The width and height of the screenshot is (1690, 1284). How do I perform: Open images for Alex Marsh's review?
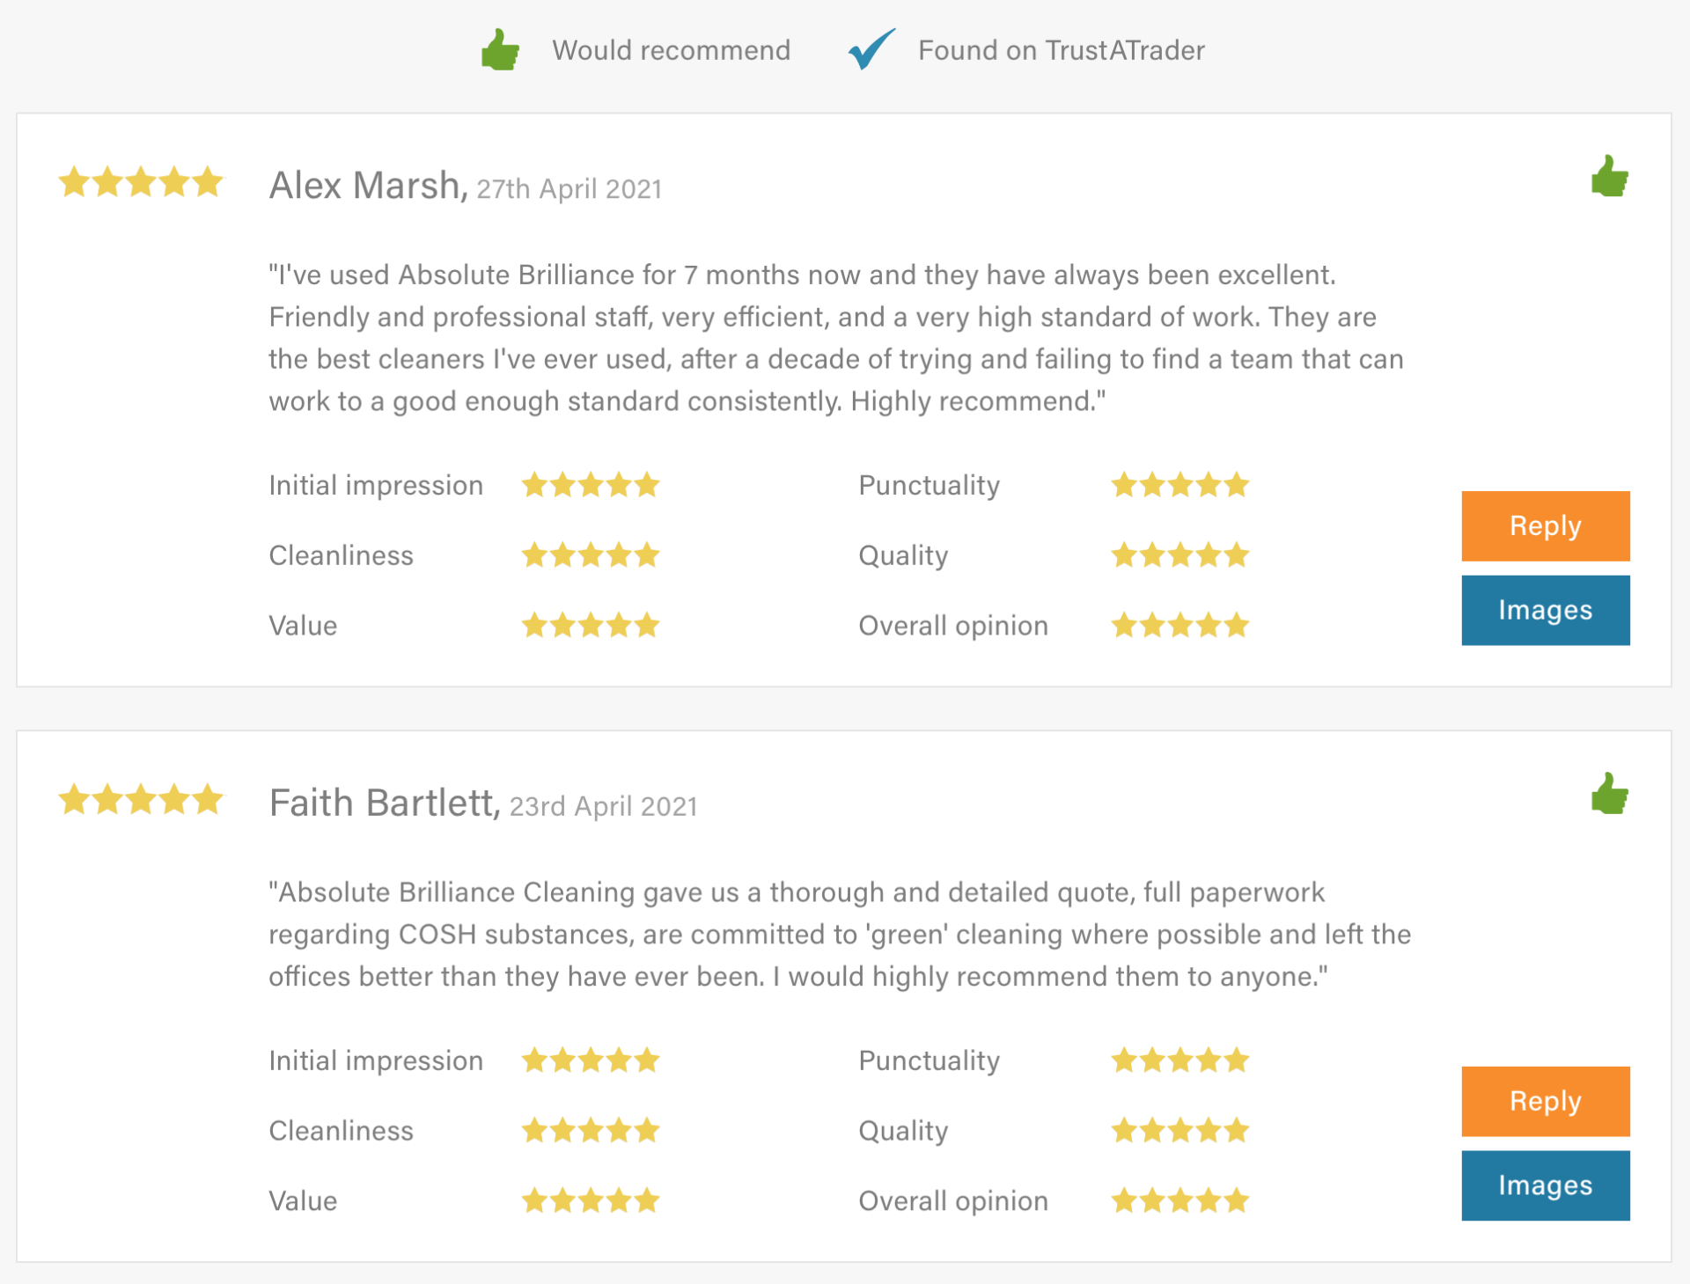[1545, 611]
